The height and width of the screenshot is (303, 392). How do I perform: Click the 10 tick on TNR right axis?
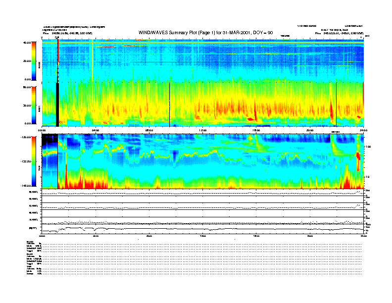(x=367, y=177)
